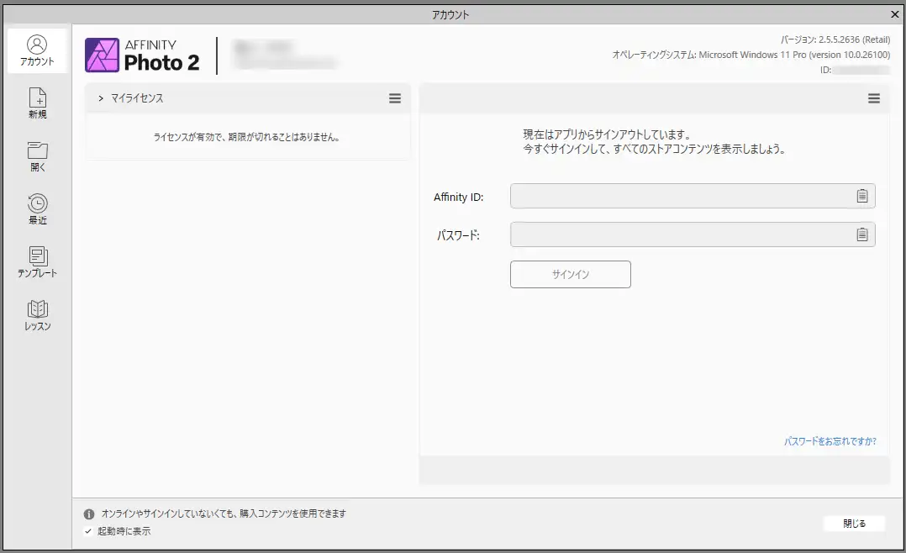The height and width of the screenshot is (553, 906).
Task: Open the 開く sidebar section
Action: coord(37,156)
